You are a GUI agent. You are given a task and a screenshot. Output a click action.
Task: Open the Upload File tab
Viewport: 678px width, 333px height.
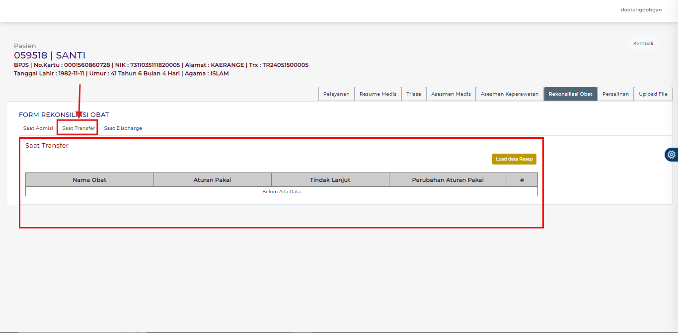[x=653, y=94]
